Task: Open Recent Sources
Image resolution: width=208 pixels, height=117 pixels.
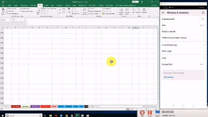Action: 25,9
